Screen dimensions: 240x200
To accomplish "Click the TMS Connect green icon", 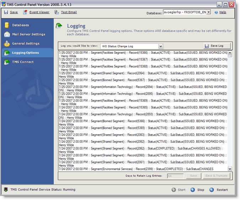I will click(7, 62).
